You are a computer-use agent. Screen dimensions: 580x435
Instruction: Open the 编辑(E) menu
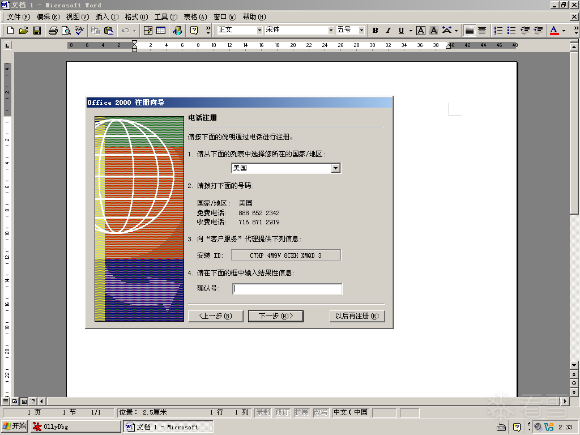click(x=48, y=17)
